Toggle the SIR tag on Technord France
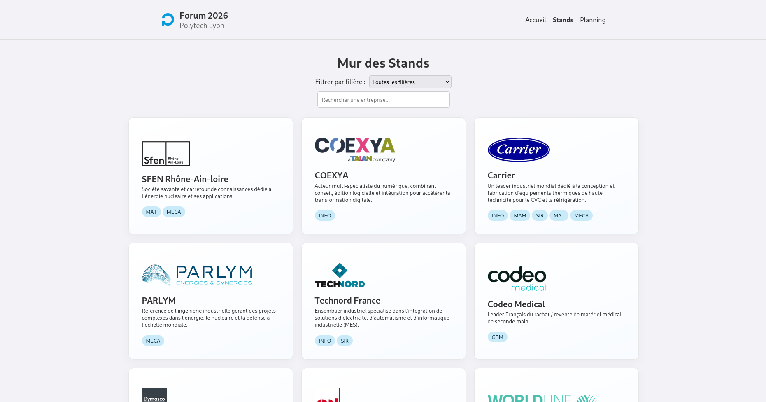The height and width of the screenshot is (402, 766). pos(345,341)
